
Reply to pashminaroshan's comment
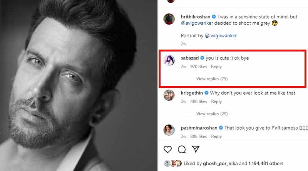(216, 136)
